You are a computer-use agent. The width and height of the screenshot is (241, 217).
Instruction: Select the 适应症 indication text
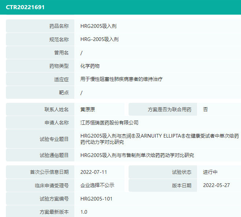[x=122, y=79]
